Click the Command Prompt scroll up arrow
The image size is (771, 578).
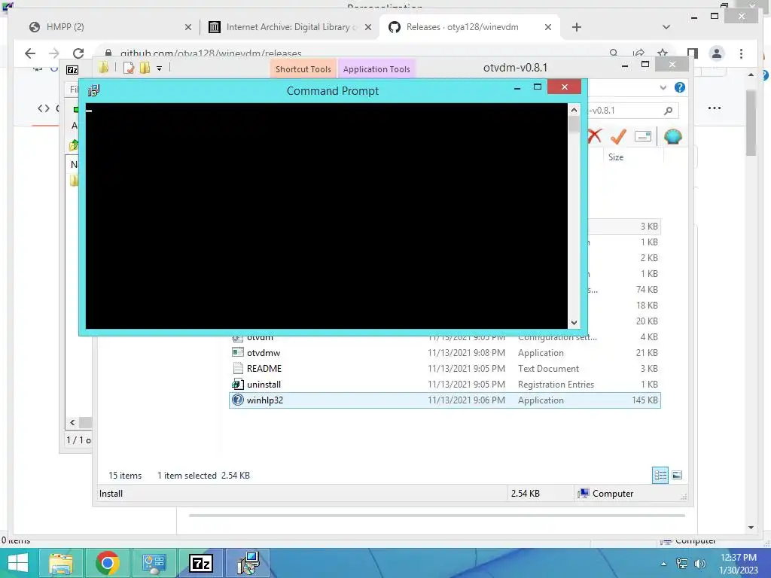click(574, 110)
